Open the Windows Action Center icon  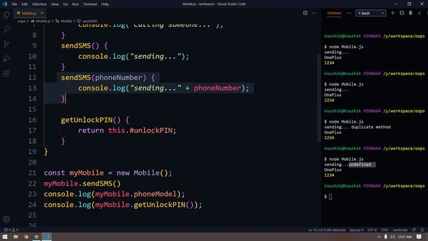point(419,236)
